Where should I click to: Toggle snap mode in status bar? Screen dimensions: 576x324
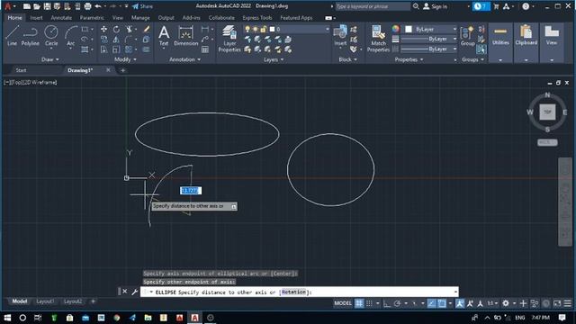click(x=369, y=303)
